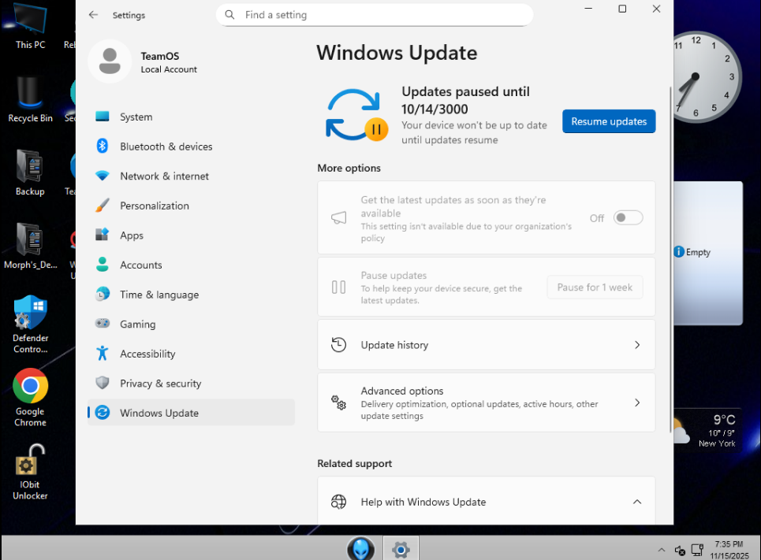Click the Help globe icon

click(x=338, y=502)
